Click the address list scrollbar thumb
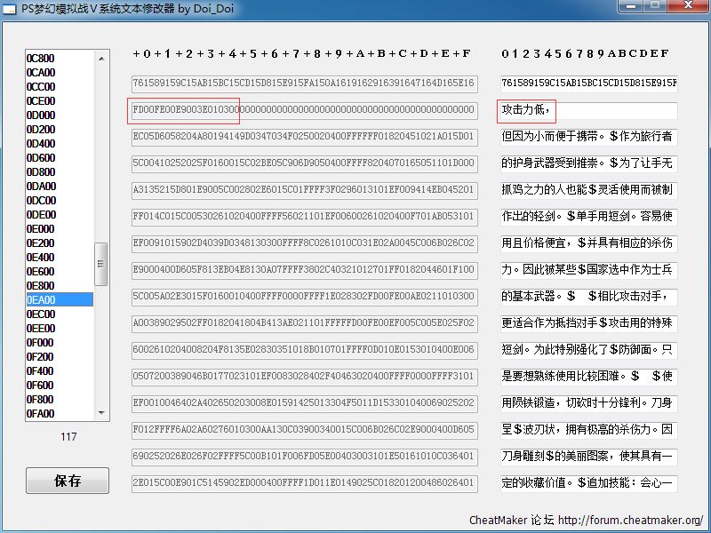This screenshot has width=711, height=533. point(101,262)
